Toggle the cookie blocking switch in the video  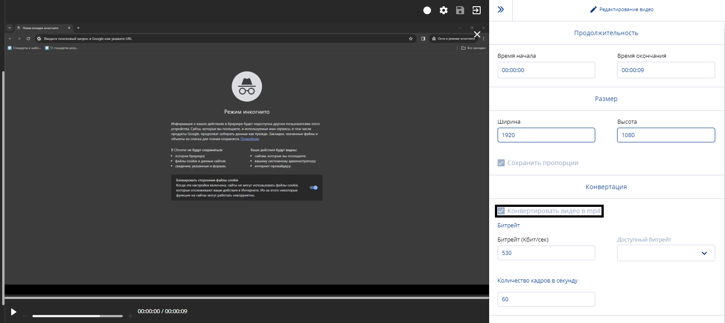[314, 188]
